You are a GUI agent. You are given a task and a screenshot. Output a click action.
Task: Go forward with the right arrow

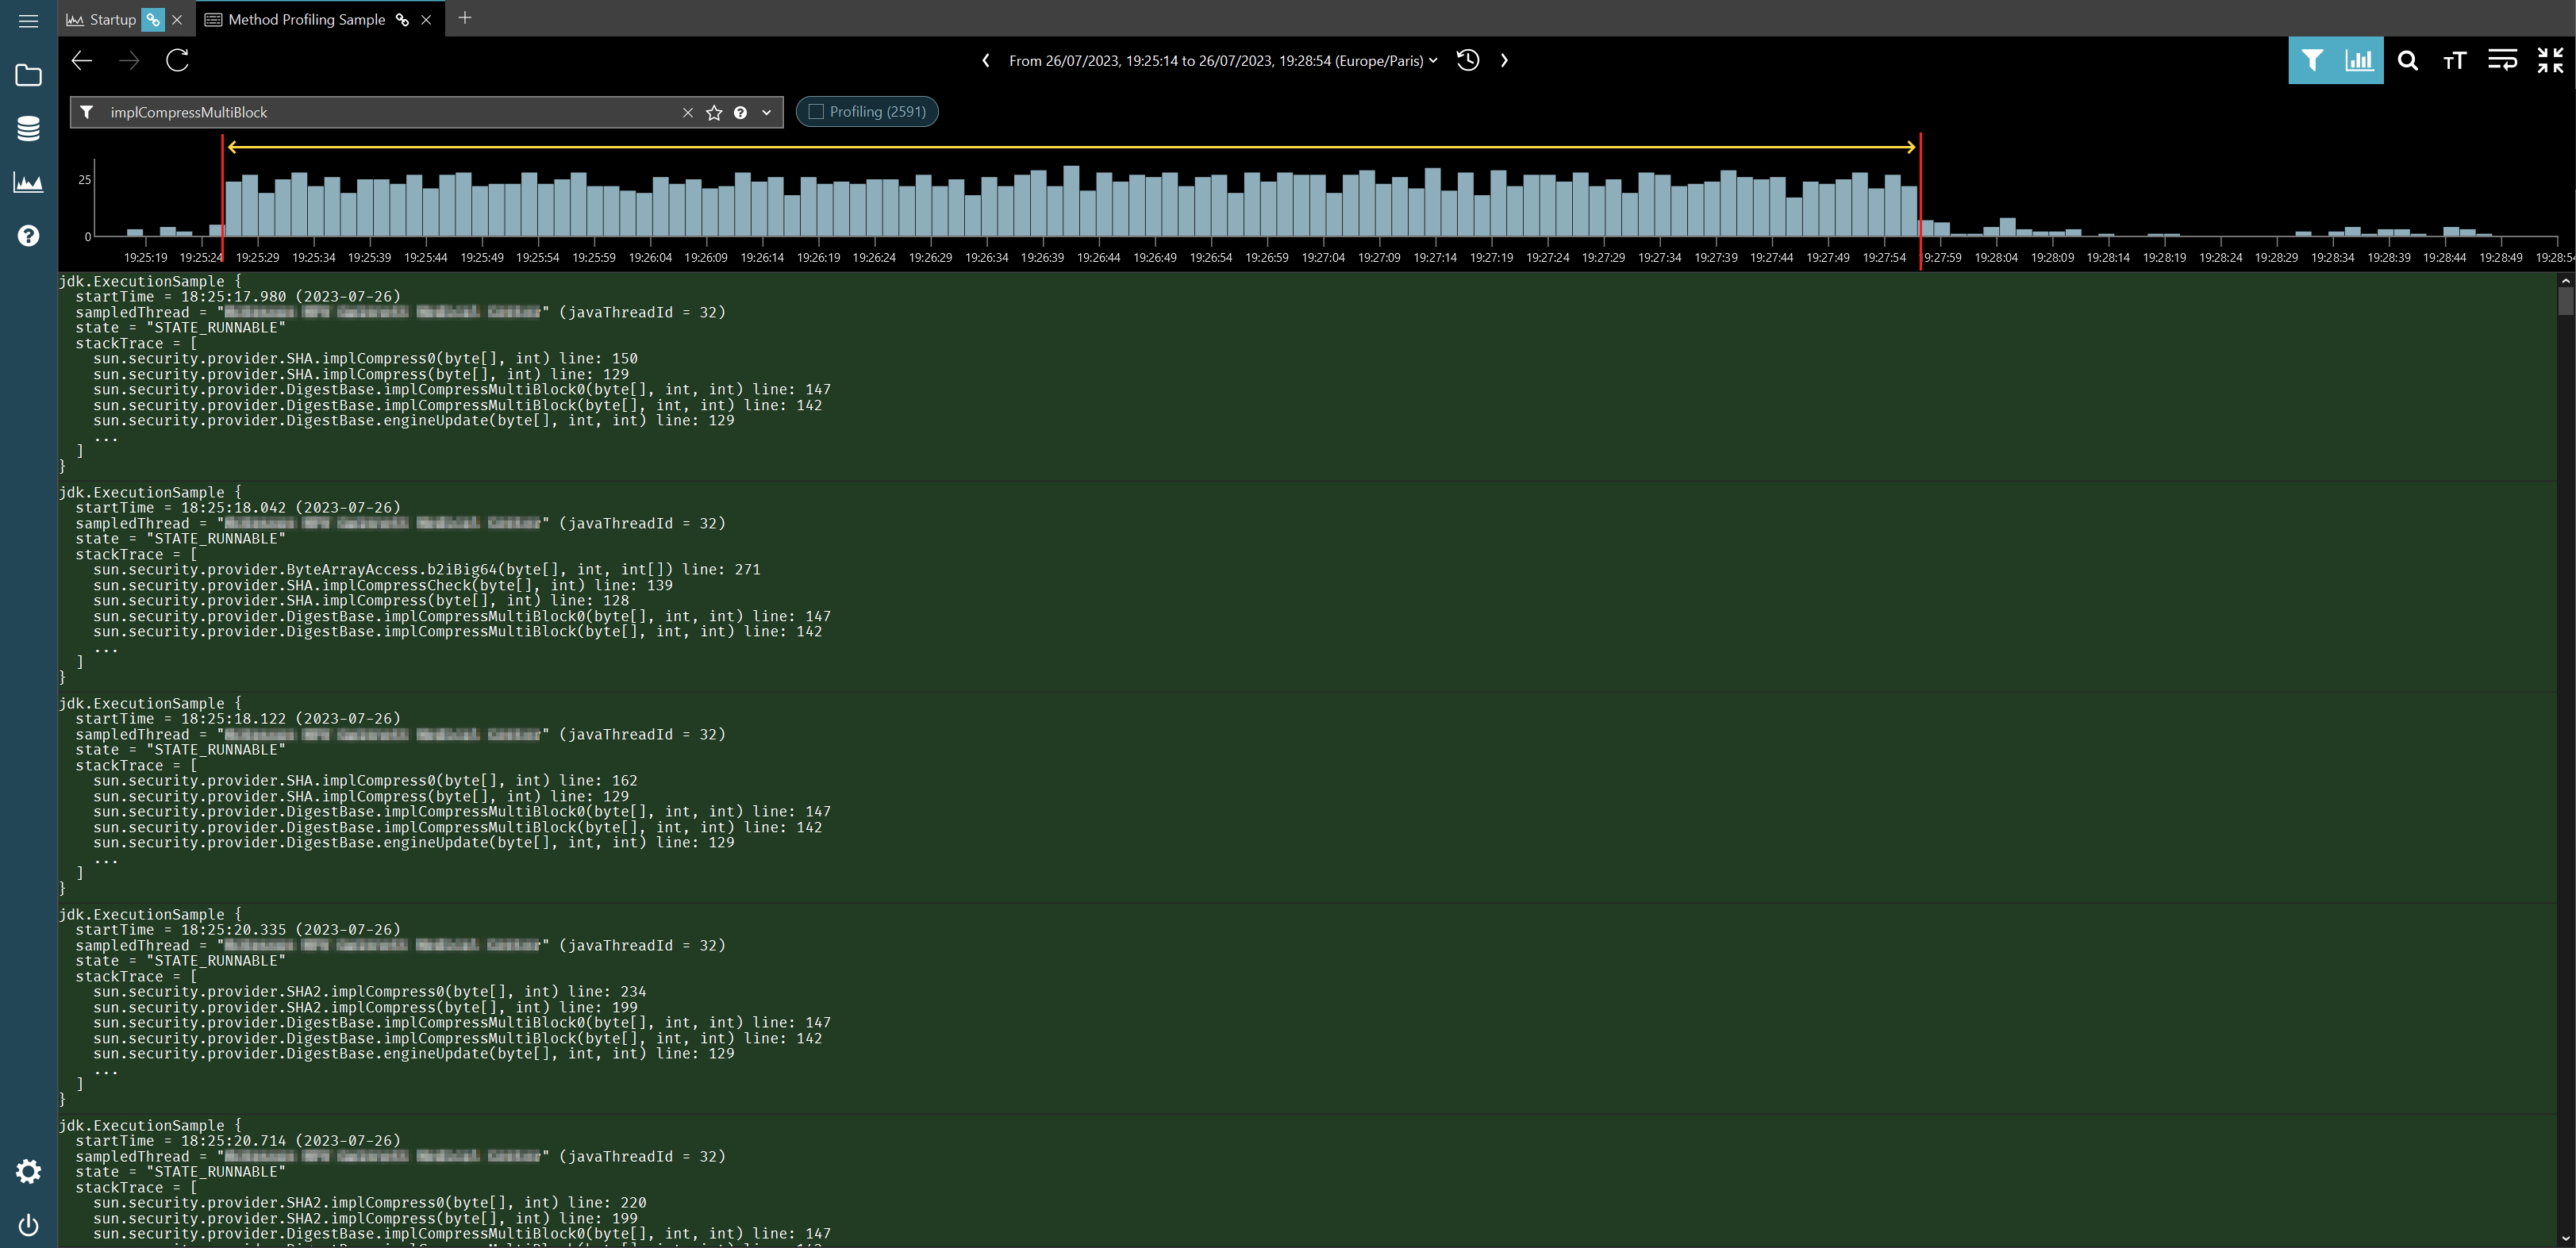click(x=129, y=61)
